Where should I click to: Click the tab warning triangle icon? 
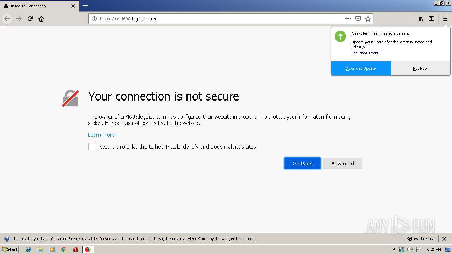6,6
